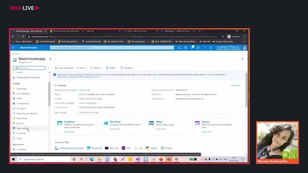Open the Azure help question mark
Image resolution: width=308 pixels, height=173 pixels.
[x=204, y=48]
